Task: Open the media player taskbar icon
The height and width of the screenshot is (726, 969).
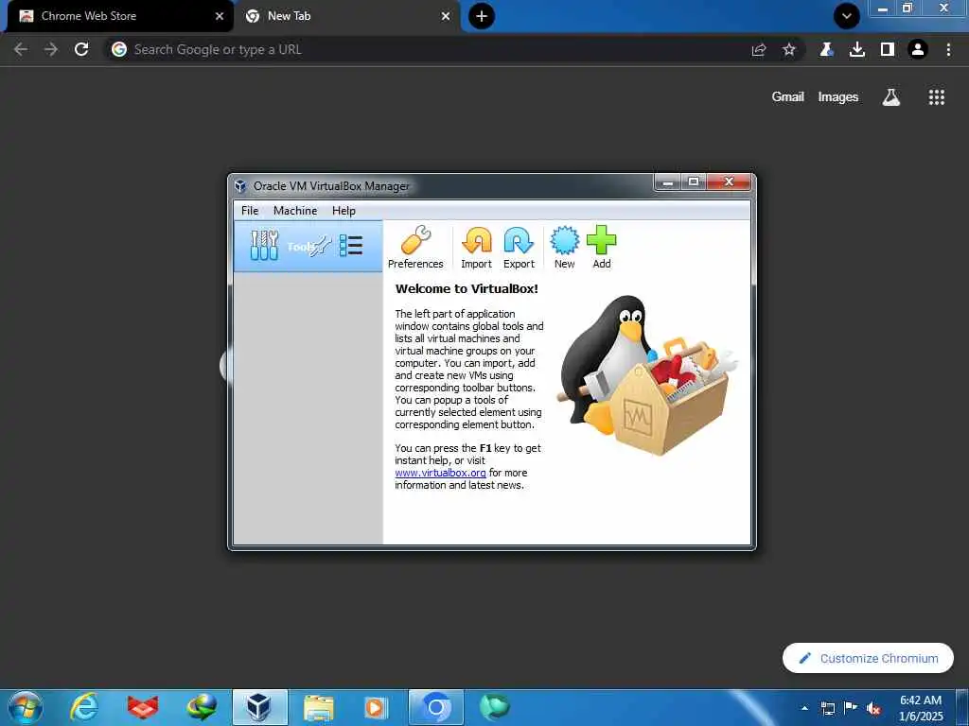Action: click(x=377, y=707)
